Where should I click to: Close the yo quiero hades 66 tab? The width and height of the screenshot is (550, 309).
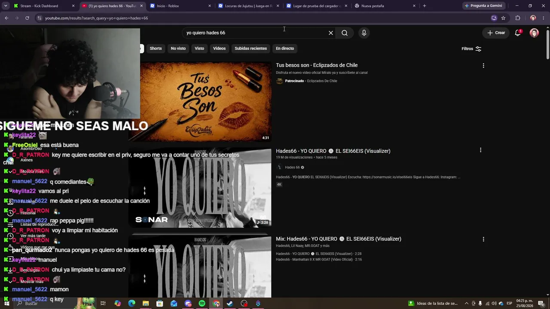coord(141,6)
